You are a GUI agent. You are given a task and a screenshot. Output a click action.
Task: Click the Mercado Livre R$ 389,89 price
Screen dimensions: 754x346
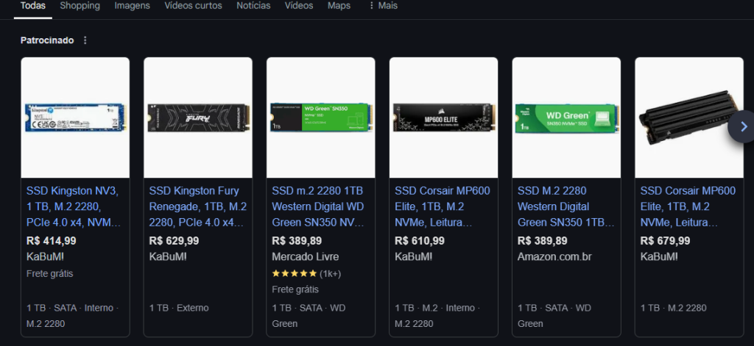pos(297,241)
